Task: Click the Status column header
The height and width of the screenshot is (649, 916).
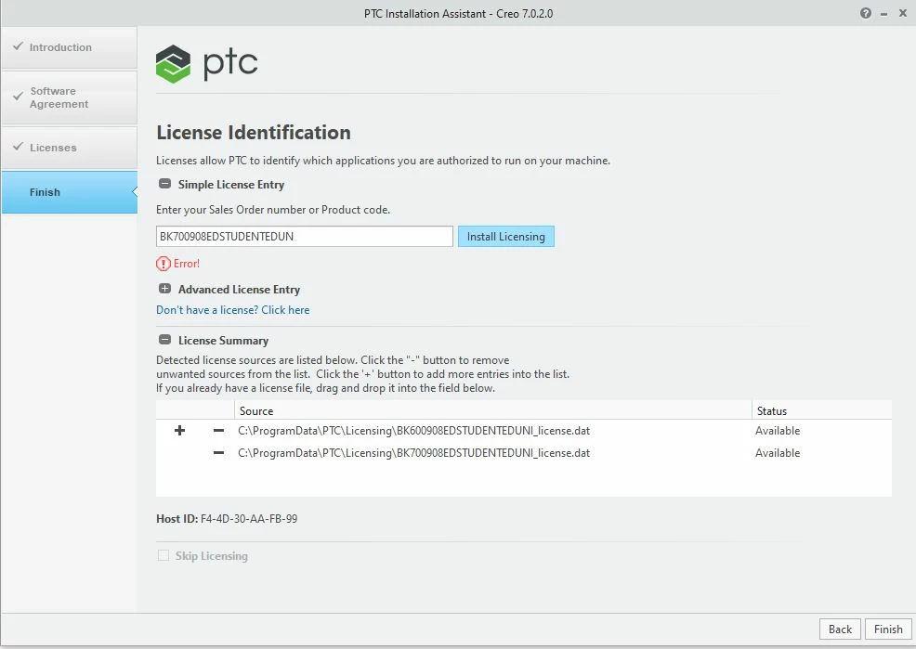Action: (x=822, y=411)
